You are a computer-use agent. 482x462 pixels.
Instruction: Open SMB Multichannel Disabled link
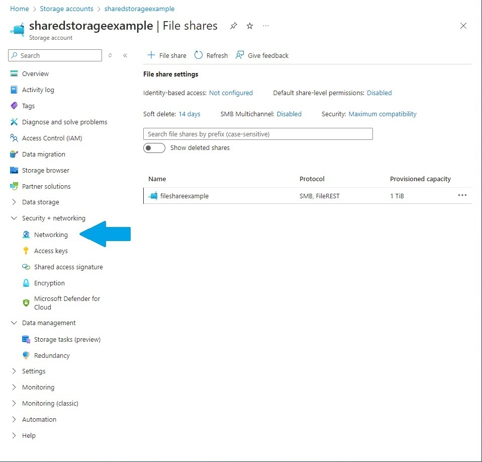(x=289, y=114)
